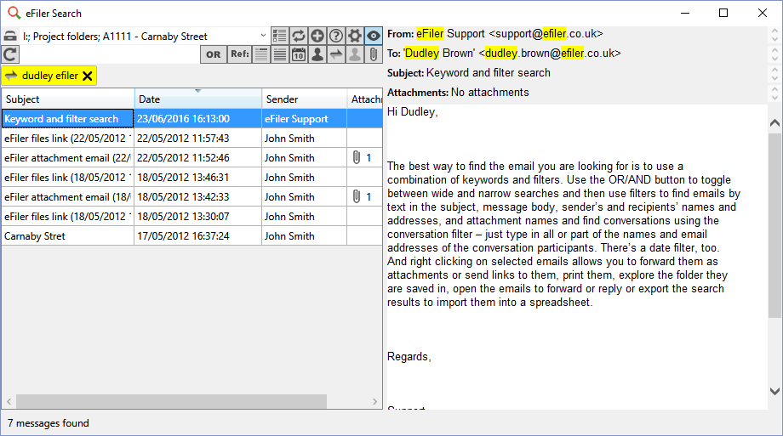
Task: Select the grey person recipient filter icon
Action: point(355,54)
